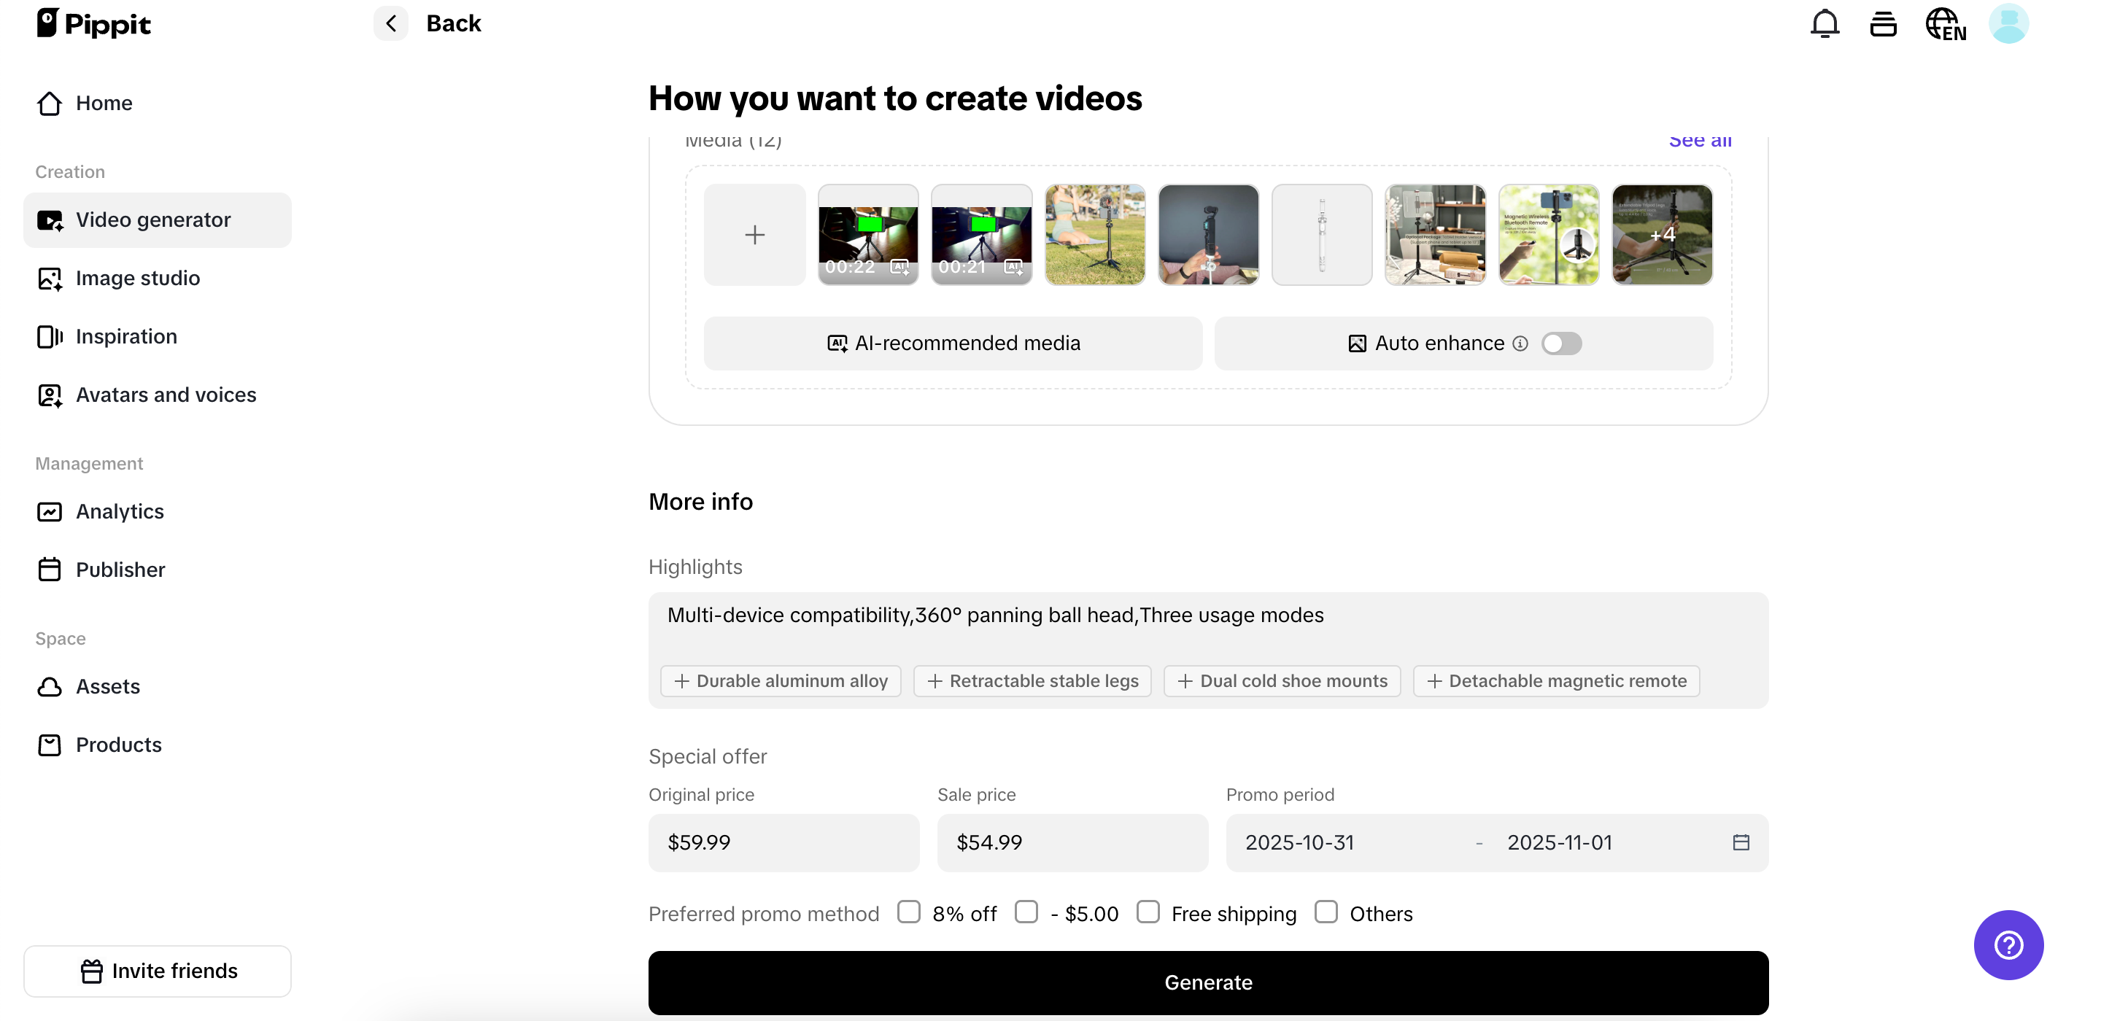Viewport: 2101px width, 1021px height.
Task: Add the Durable aluminum alloy highlight chip
Action: 780,680
